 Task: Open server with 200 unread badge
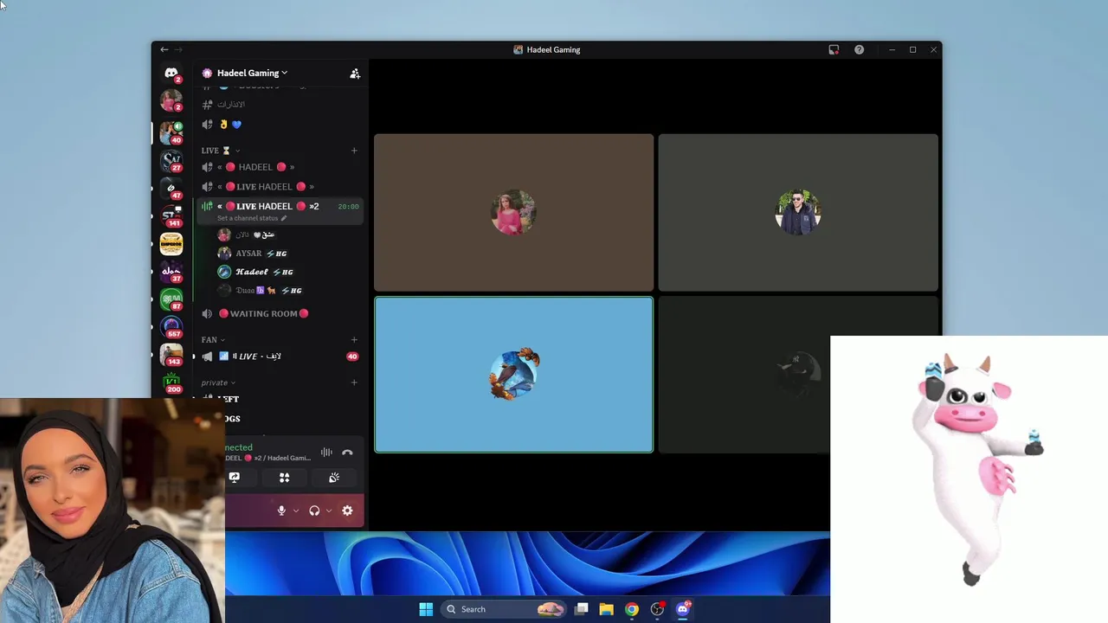point(171,382)
